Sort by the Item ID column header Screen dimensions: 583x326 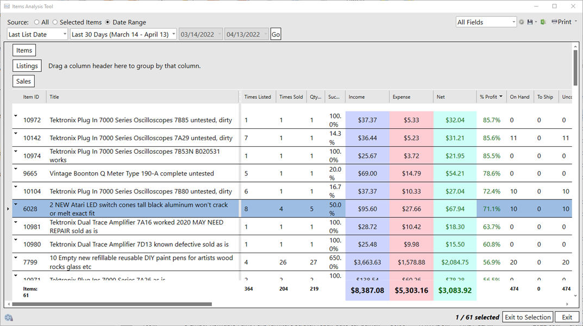[31, 97]
